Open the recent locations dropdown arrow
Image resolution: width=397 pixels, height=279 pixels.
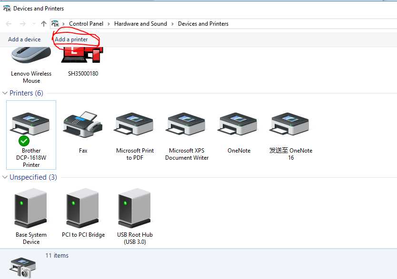34,24
